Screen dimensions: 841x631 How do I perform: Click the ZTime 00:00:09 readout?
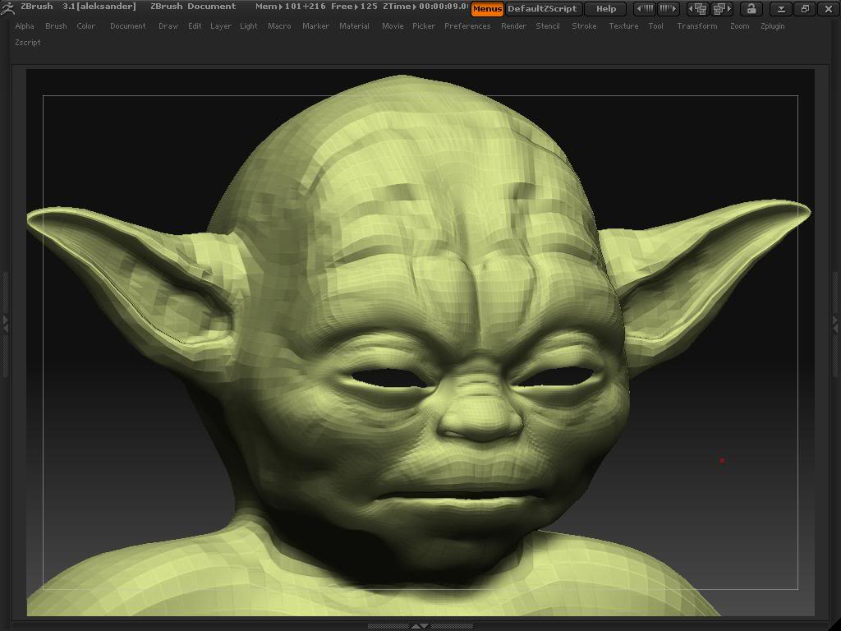425,7
